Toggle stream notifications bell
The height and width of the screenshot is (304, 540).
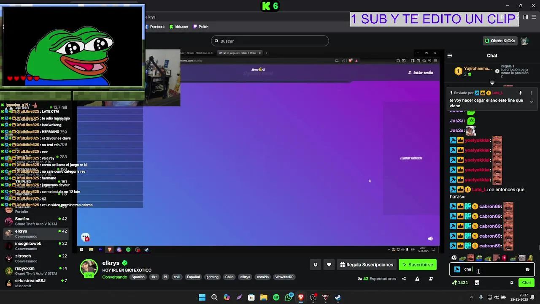click(x=315, y=265)
